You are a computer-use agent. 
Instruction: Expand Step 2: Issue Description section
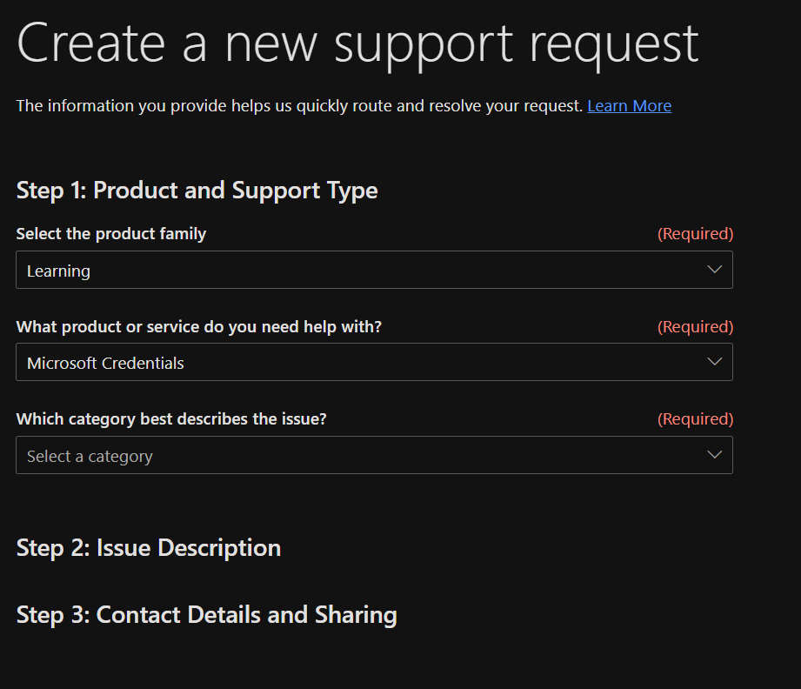click(x=149, y=548)
